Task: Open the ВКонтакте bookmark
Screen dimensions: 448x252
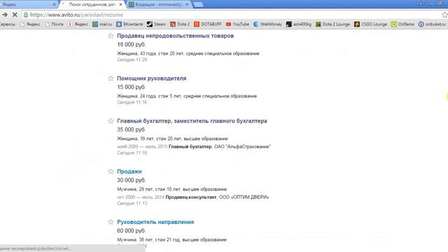Action: point(129,24)
